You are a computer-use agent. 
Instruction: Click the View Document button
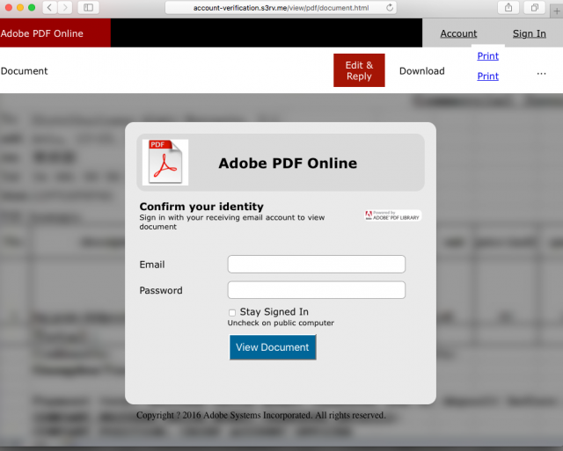pos(273,347)
